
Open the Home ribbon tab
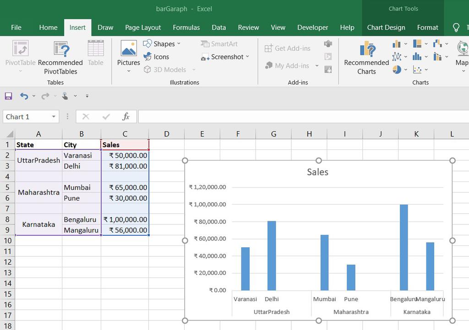(x=48, y=27)
